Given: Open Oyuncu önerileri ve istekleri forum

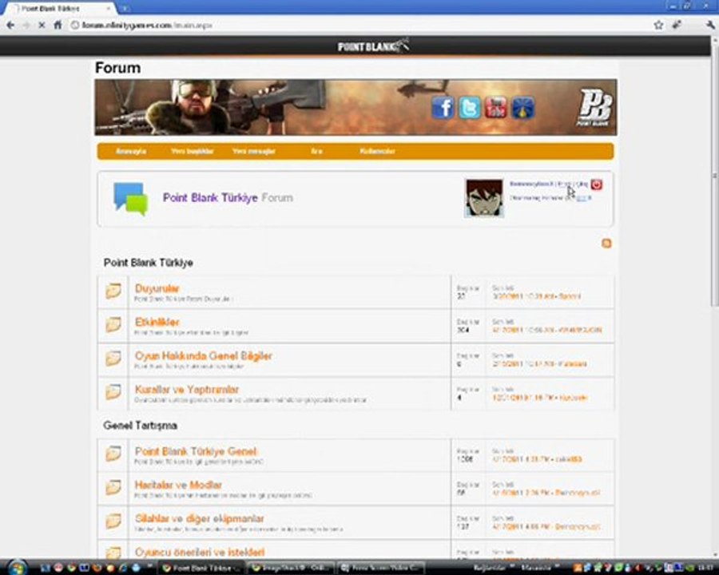Looking at the screenshot, I should point(200,552).
